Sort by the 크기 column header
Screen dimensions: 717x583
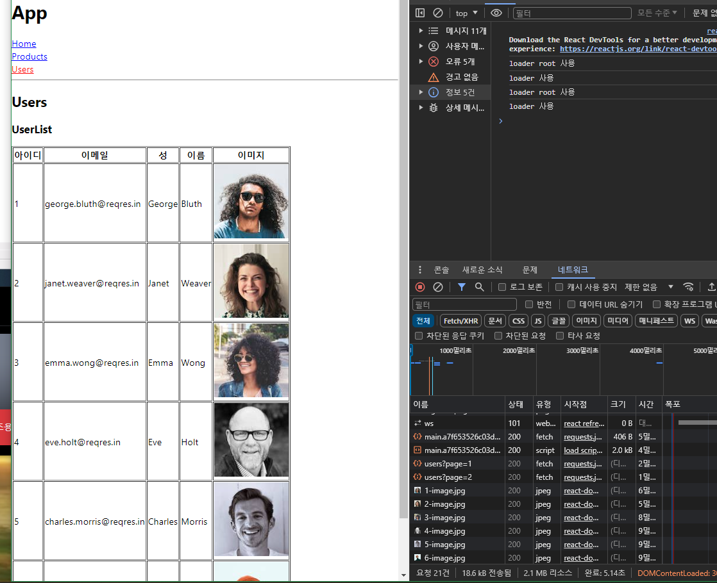click(621, 404)
